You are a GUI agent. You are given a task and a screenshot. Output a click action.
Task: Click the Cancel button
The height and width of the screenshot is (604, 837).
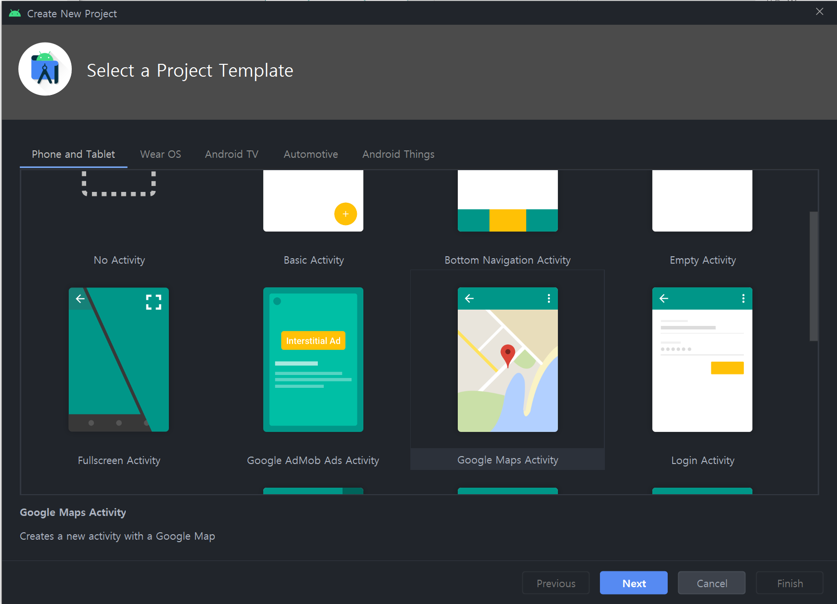point(712,583)
